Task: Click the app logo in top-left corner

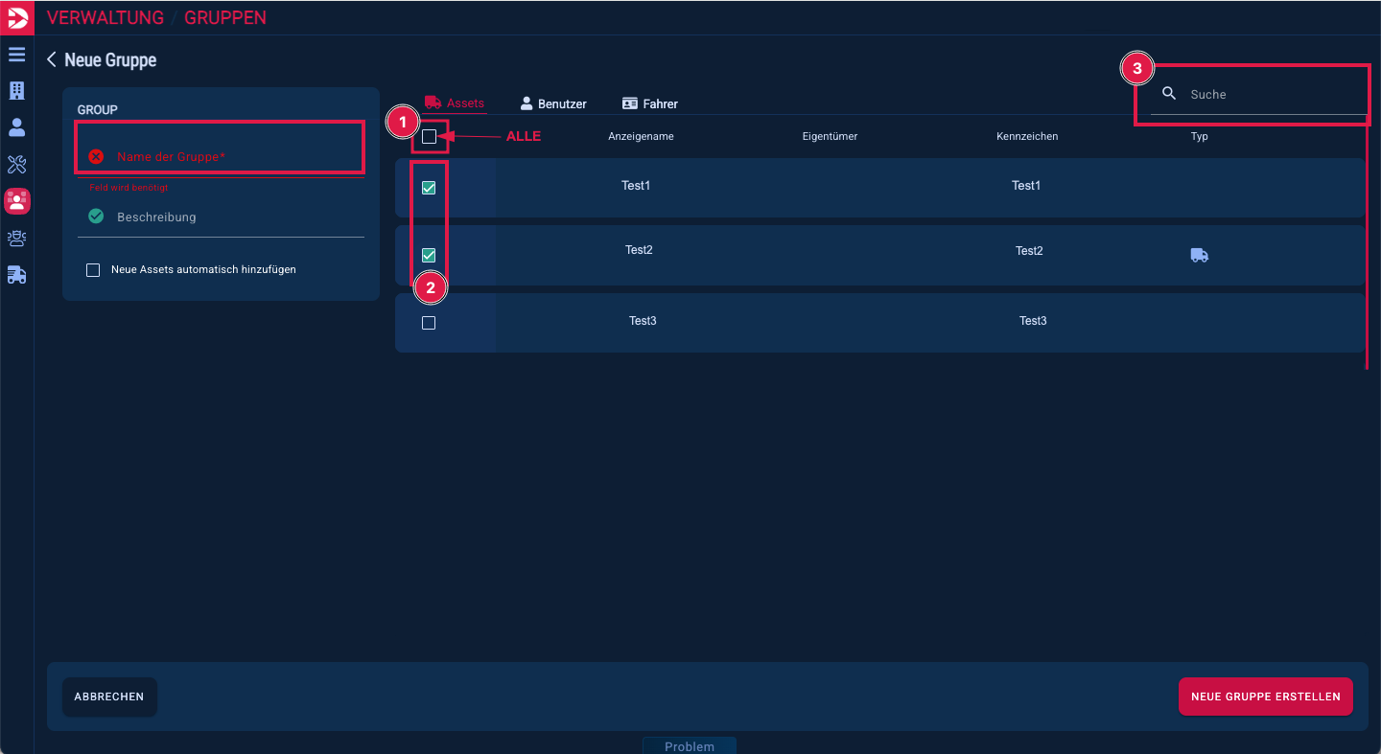Action: (16, 17)
